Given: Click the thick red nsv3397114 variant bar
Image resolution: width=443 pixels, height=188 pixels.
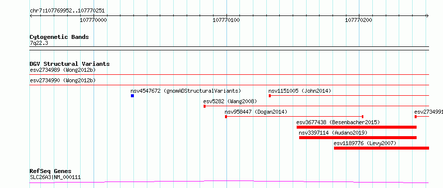Looking at the screenshot, I should click(358, 138).
